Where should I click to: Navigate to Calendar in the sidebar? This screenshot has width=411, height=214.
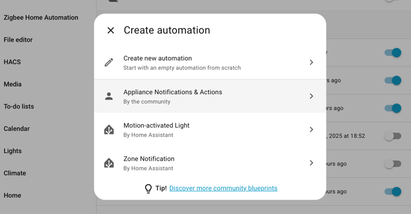[17, 129]
